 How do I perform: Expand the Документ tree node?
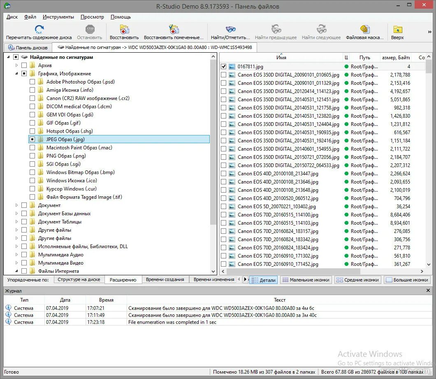point(16,205)
